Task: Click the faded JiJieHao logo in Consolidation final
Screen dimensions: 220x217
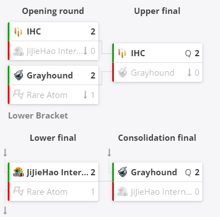Action: 122,191
